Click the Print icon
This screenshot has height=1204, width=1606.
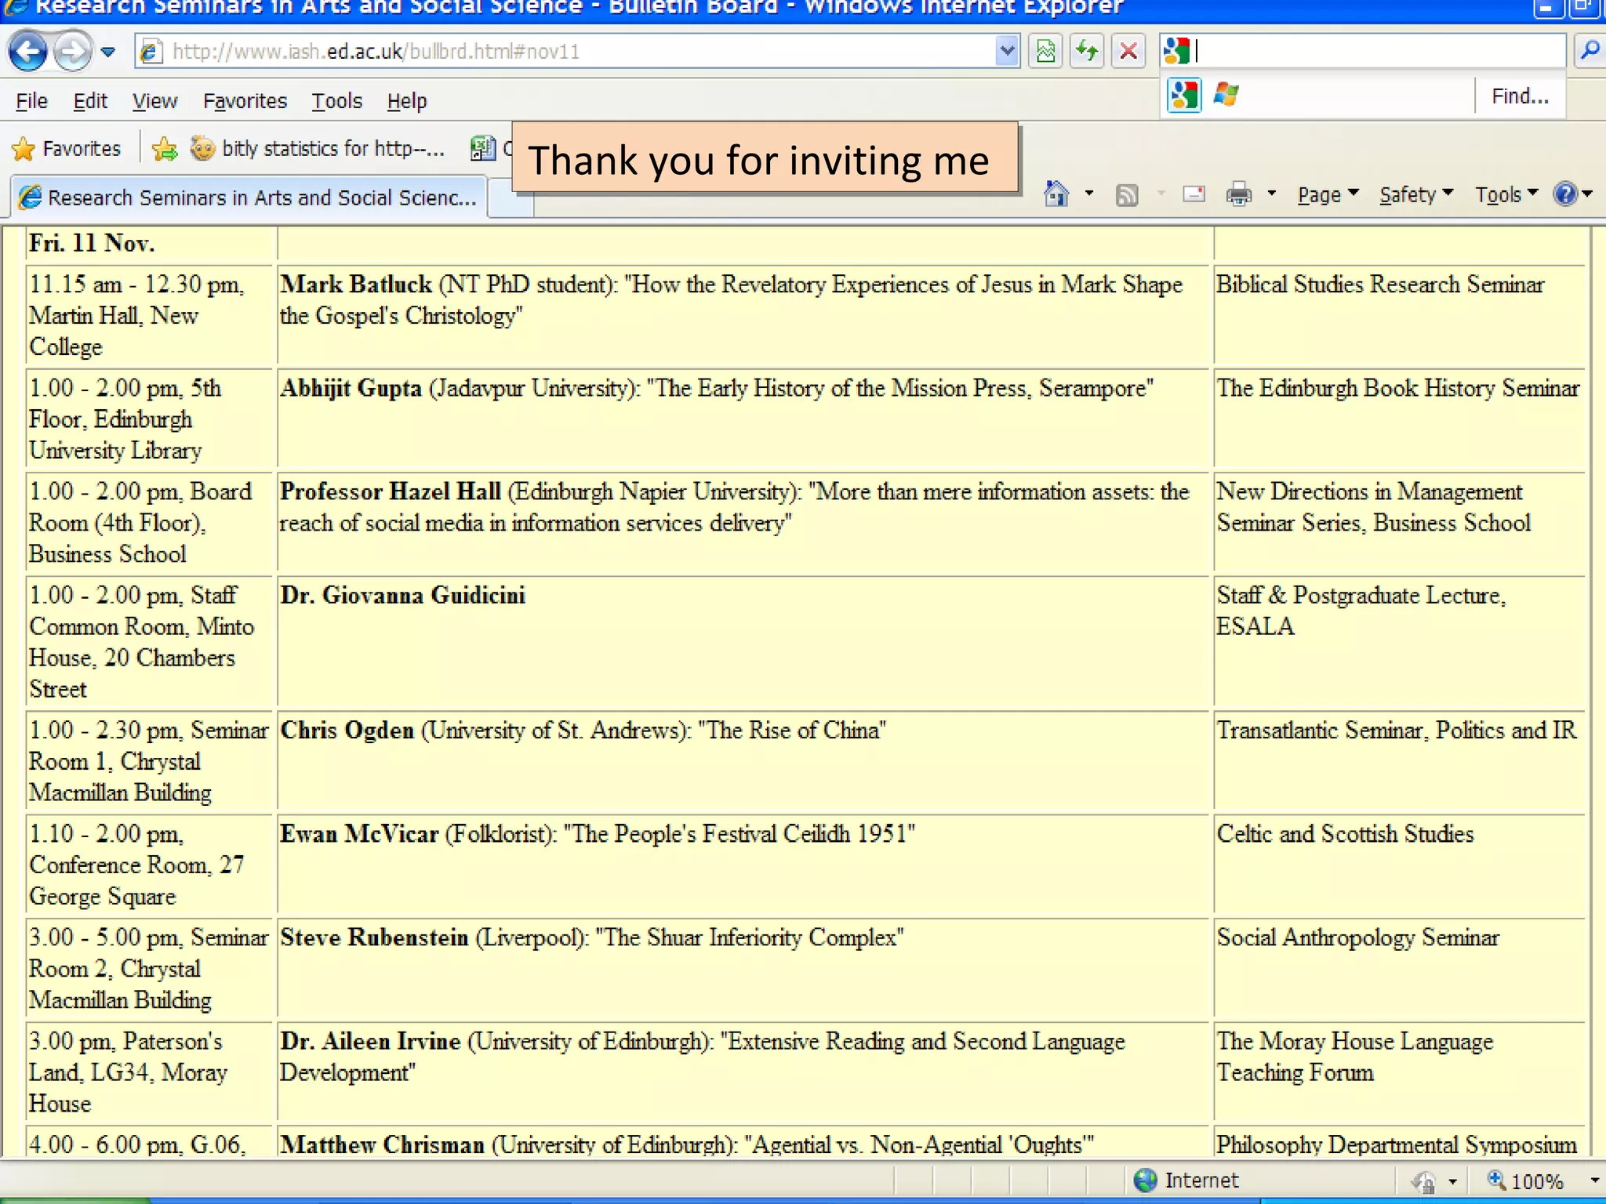[x=1238, y=194]
